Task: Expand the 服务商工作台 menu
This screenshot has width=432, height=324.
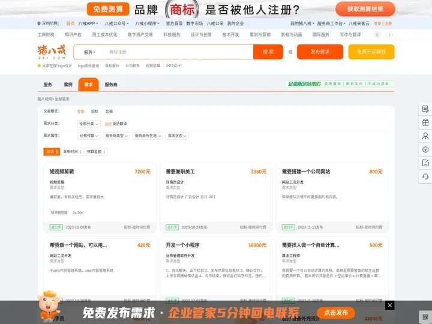Action: (x=331, y=23)
